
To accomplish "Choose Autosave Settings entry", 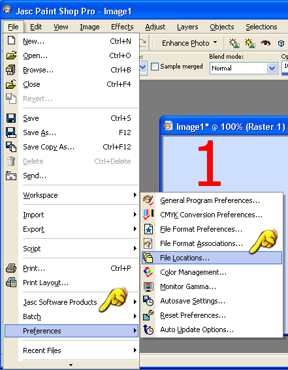I will [x=212, y=301].
